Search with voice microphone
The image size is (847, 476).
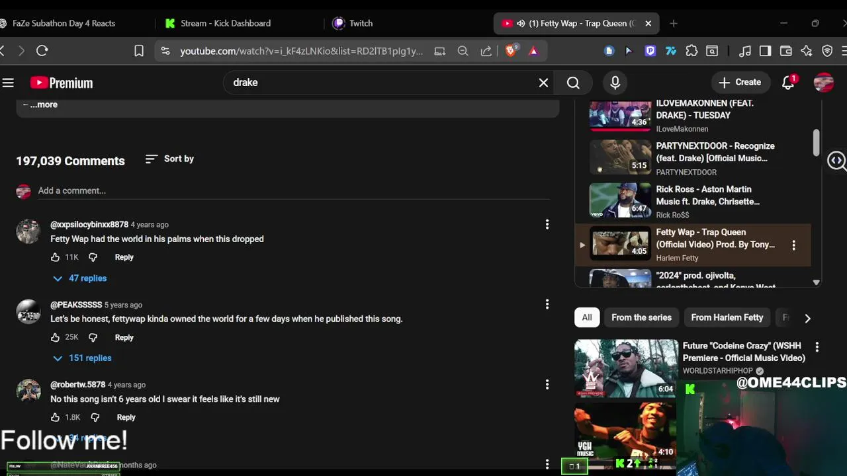615,83
